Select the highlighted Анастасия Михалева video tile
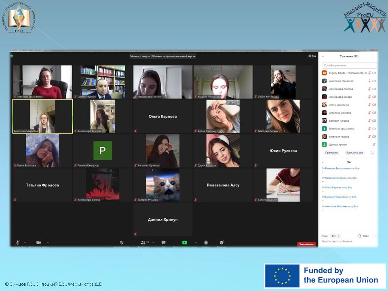The height and width of the screenshot is (291, 388). point(42,116)
